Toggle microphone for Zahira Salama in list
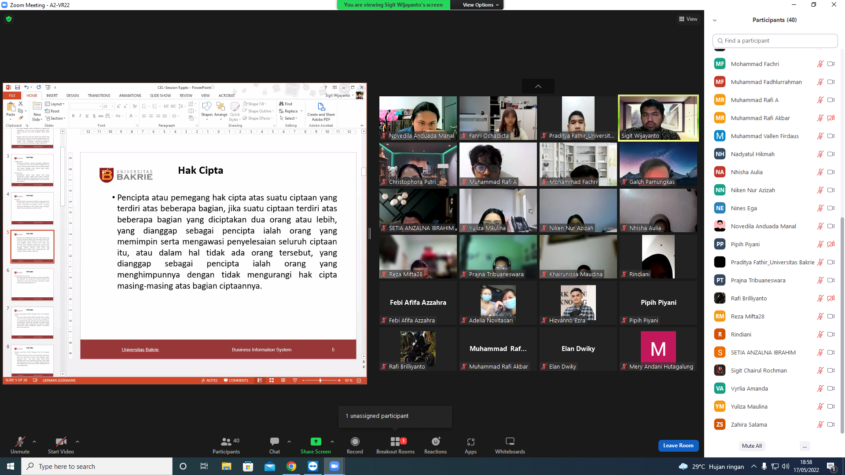 pyautogui.click(x=820, y=424)
